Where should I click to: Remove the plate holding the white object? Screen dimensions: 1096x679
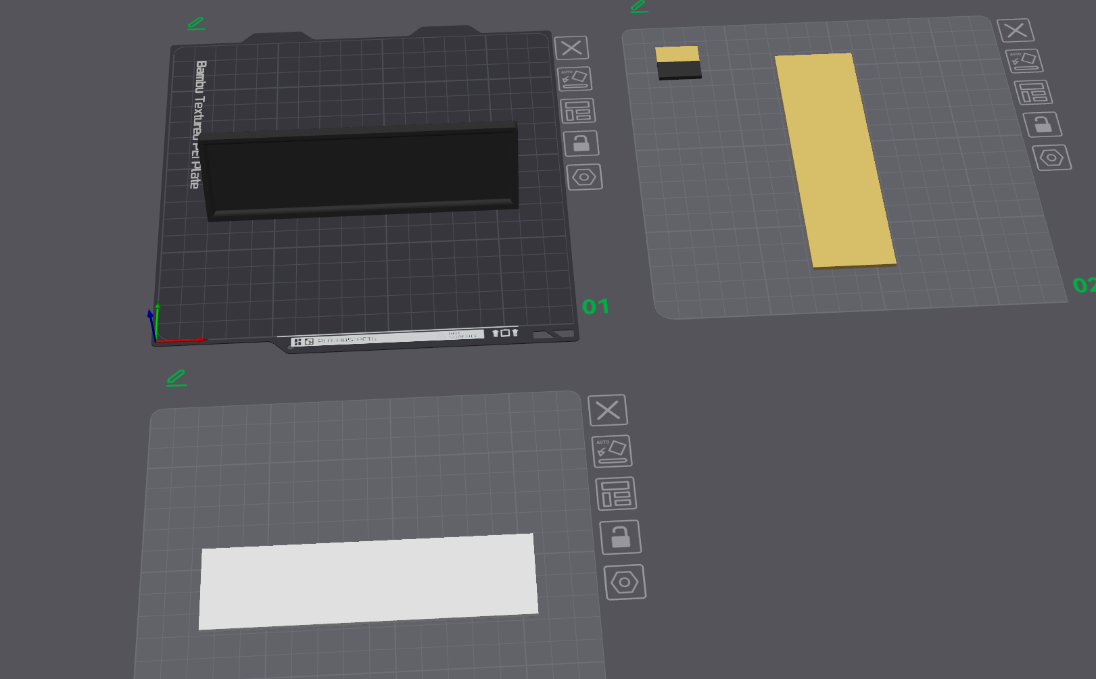point(608,410)
